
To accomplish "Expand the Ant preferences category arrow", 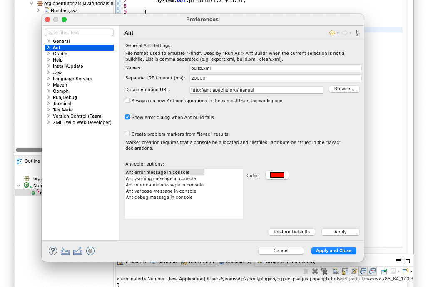I will 48,47.
